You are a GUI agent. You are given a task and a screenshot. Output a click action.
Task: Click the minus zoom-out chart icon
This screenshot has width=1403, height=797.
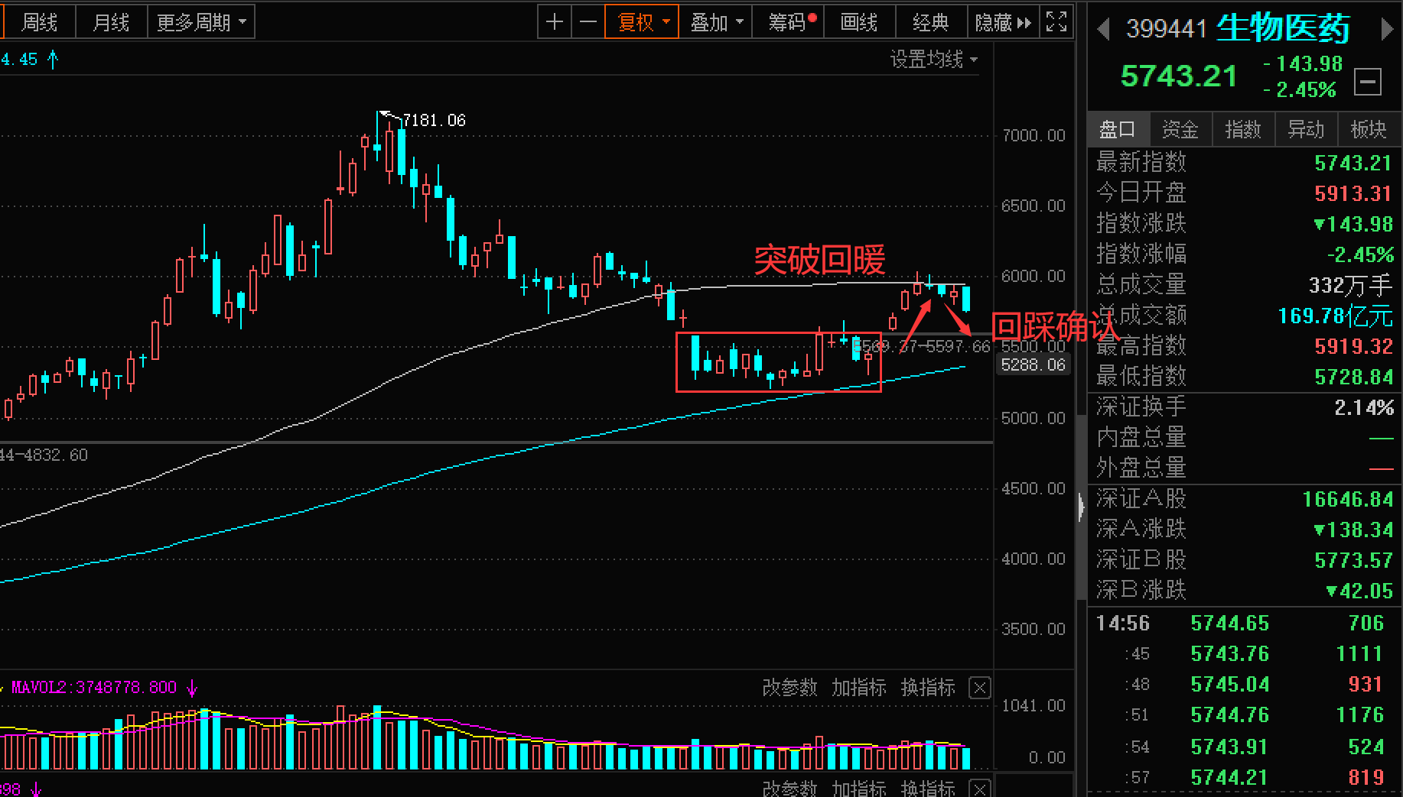point(588,22)
